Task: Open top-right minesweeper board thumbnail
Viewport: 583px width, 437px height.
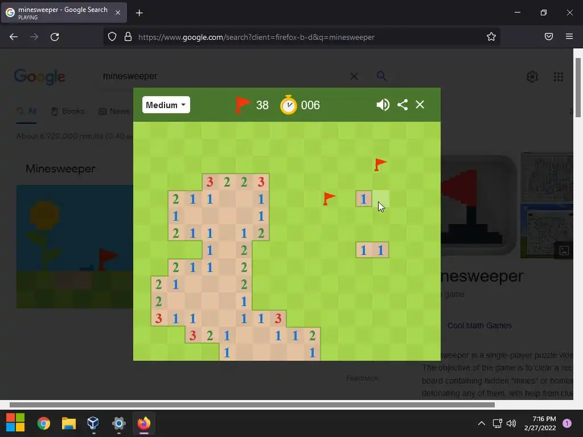Action: click(x=547, y=177)
